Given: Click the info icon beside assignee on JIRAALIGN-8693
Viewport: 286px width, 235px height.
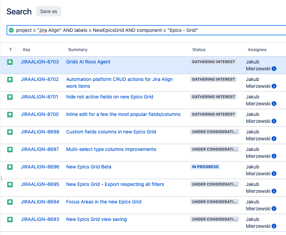Looking at the screenshot, I should (x=274, y=226).
